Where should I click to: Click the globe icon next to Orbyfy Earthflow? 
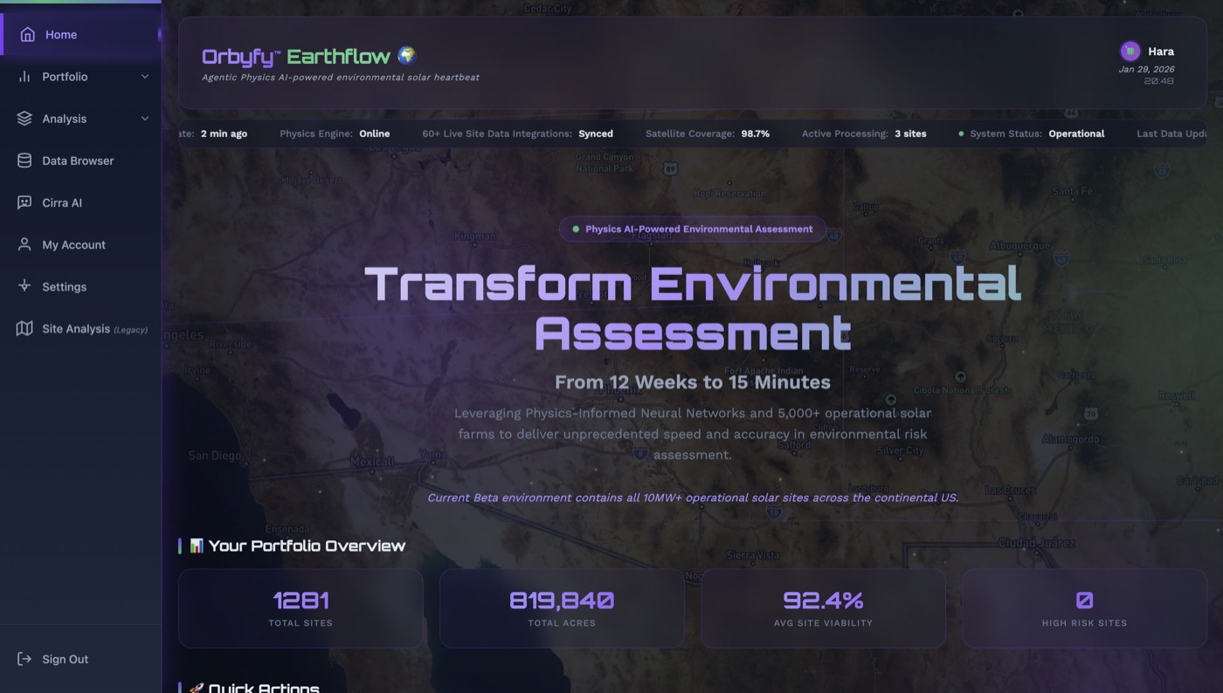tap(404, 55)
